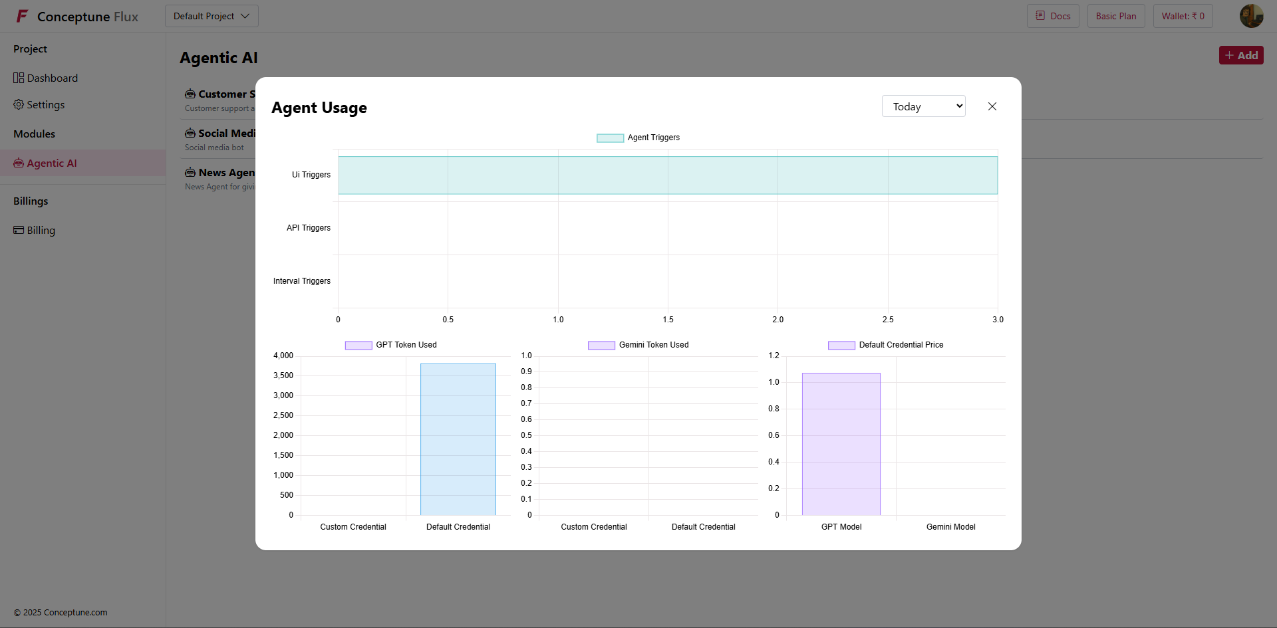Open the Wallet balance button
Image resolution: width=1277 pixels, height=628 pixels.
tap(1183, 15)
